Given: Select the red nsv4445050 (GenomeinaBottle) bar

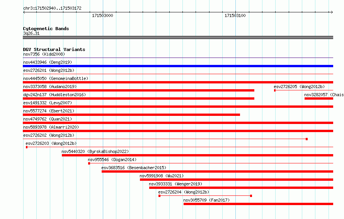Looking at the screenshot, I should point(178,82).
